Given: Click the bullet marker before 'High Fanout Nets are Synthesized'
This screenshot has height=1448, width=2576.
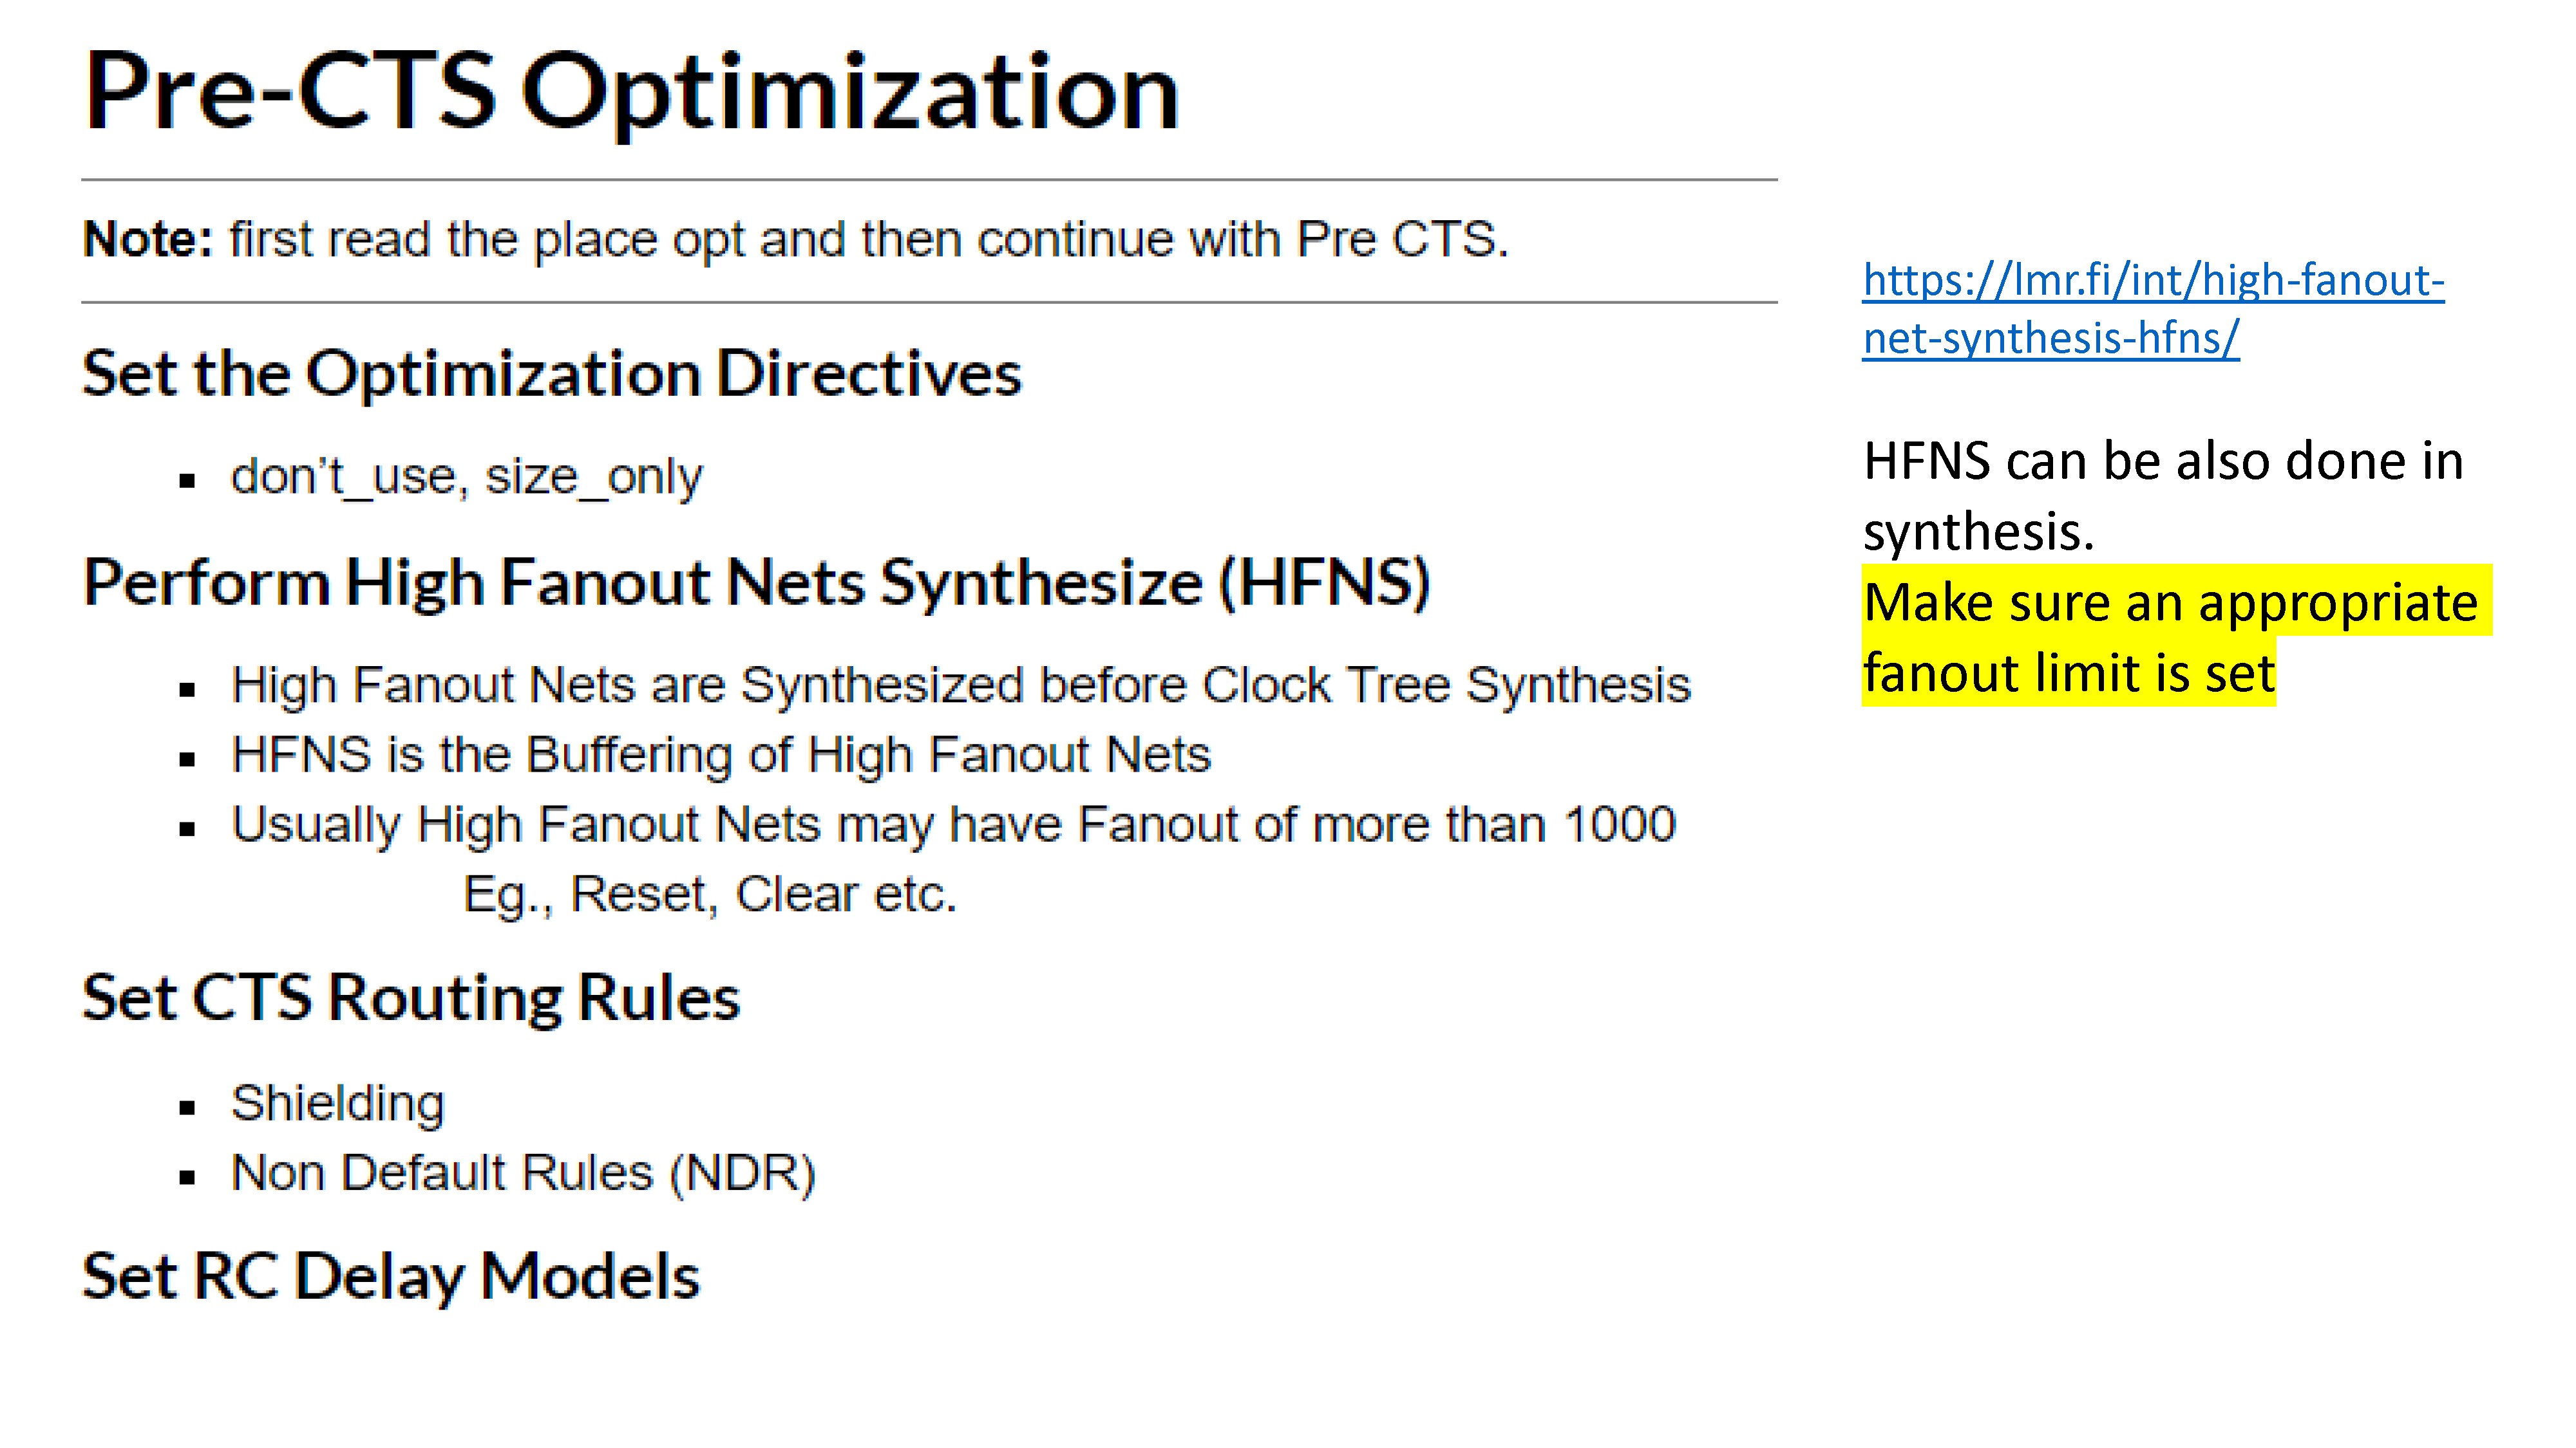Looking at the screenshot, I should point(187,689).
